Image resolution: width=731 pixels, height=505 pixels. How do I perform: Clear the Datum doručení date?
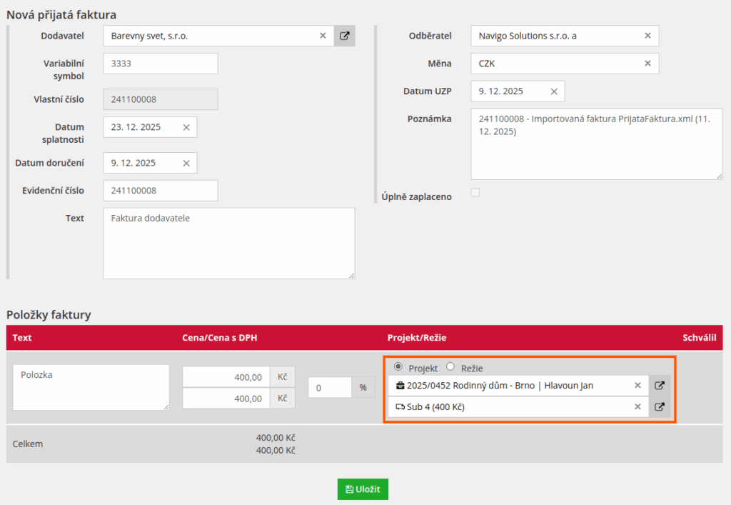pos(186,163)
